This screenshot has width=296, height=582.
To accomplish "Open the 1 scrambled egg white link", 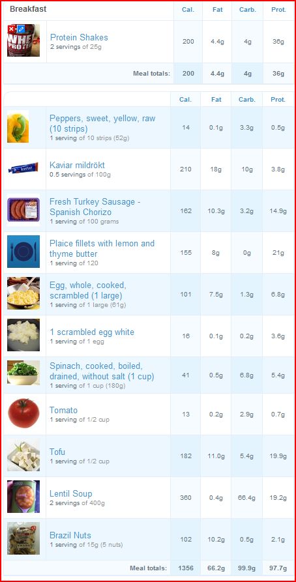I will 92,332.
